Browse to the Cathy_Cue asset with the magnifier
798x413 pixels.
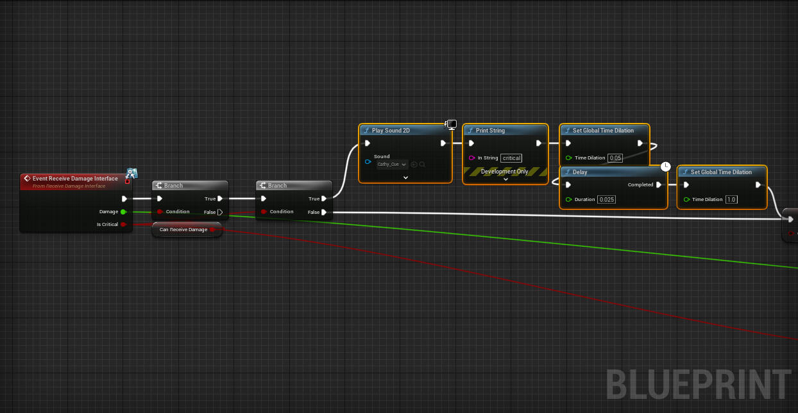tap(422, 165)
